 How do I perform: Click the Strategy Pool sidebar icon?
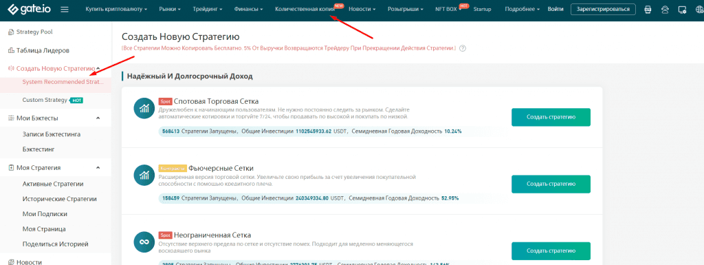(11, 32)
